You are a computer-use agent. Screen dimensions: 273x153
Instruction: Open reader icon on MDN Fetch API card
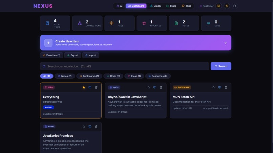[220, 87]
